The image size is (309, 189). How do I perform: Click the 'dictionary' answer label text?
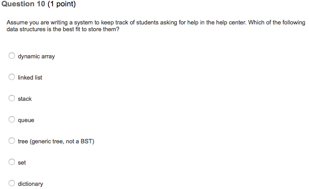tap(30, 184)
